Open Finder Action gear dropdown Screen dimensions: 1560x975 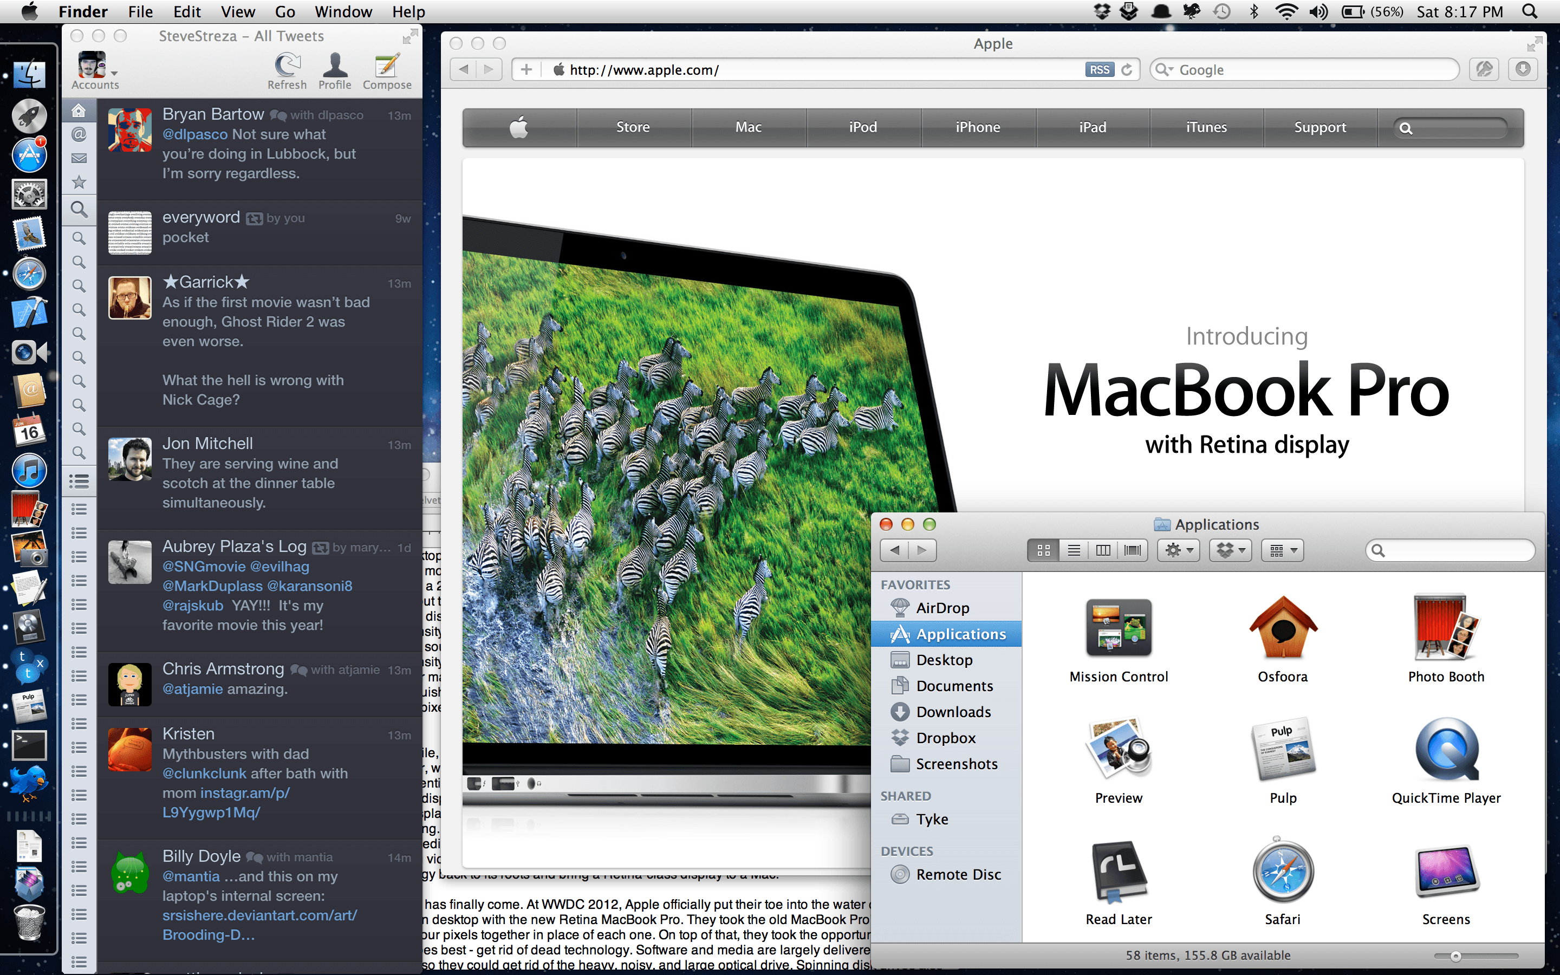1179,550
